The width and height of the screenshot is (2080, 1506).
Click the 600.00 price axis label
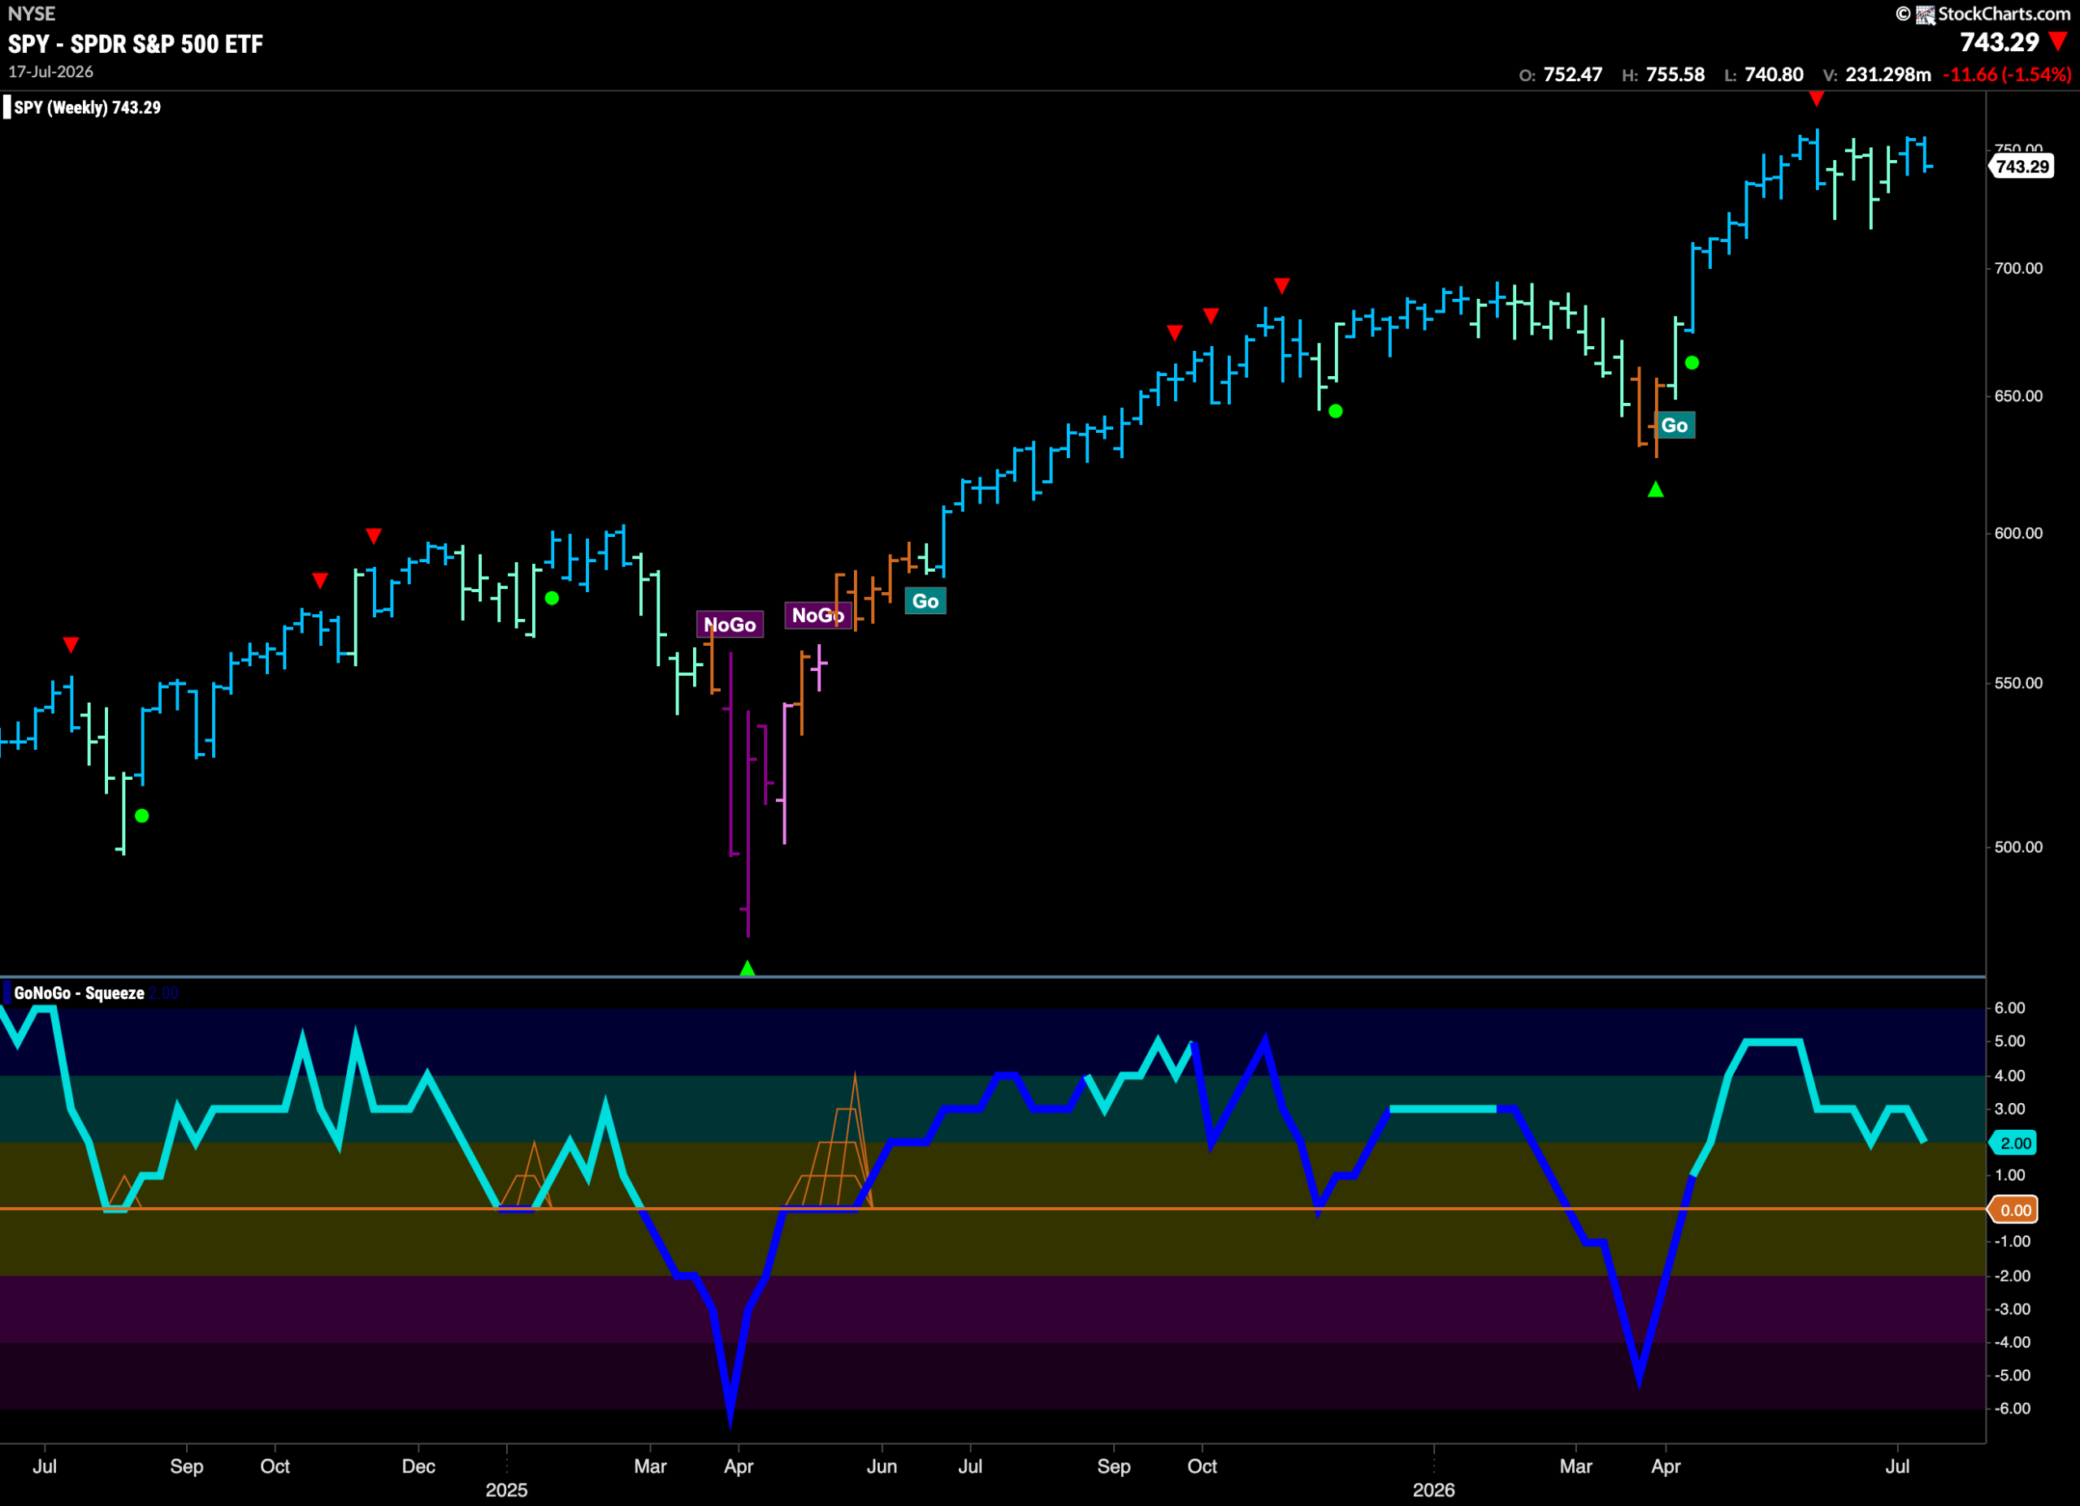(2018, 533)
